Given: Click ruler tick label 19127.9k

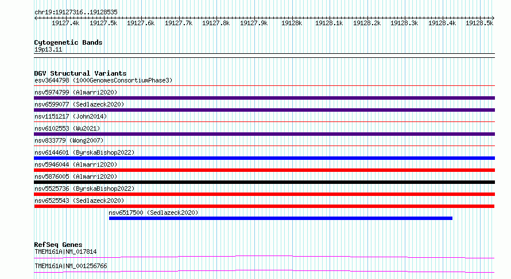Looking at the screenshot, I should [x=254, y=23].
